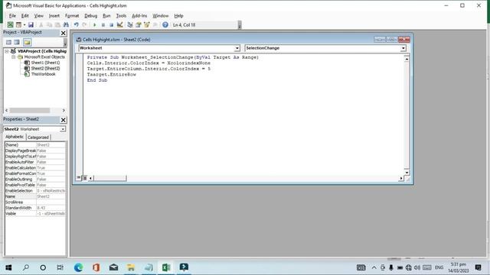Toggle Design Mode in the toolbar
This screenshot has width=490, height=275.
tap(119, 24)
